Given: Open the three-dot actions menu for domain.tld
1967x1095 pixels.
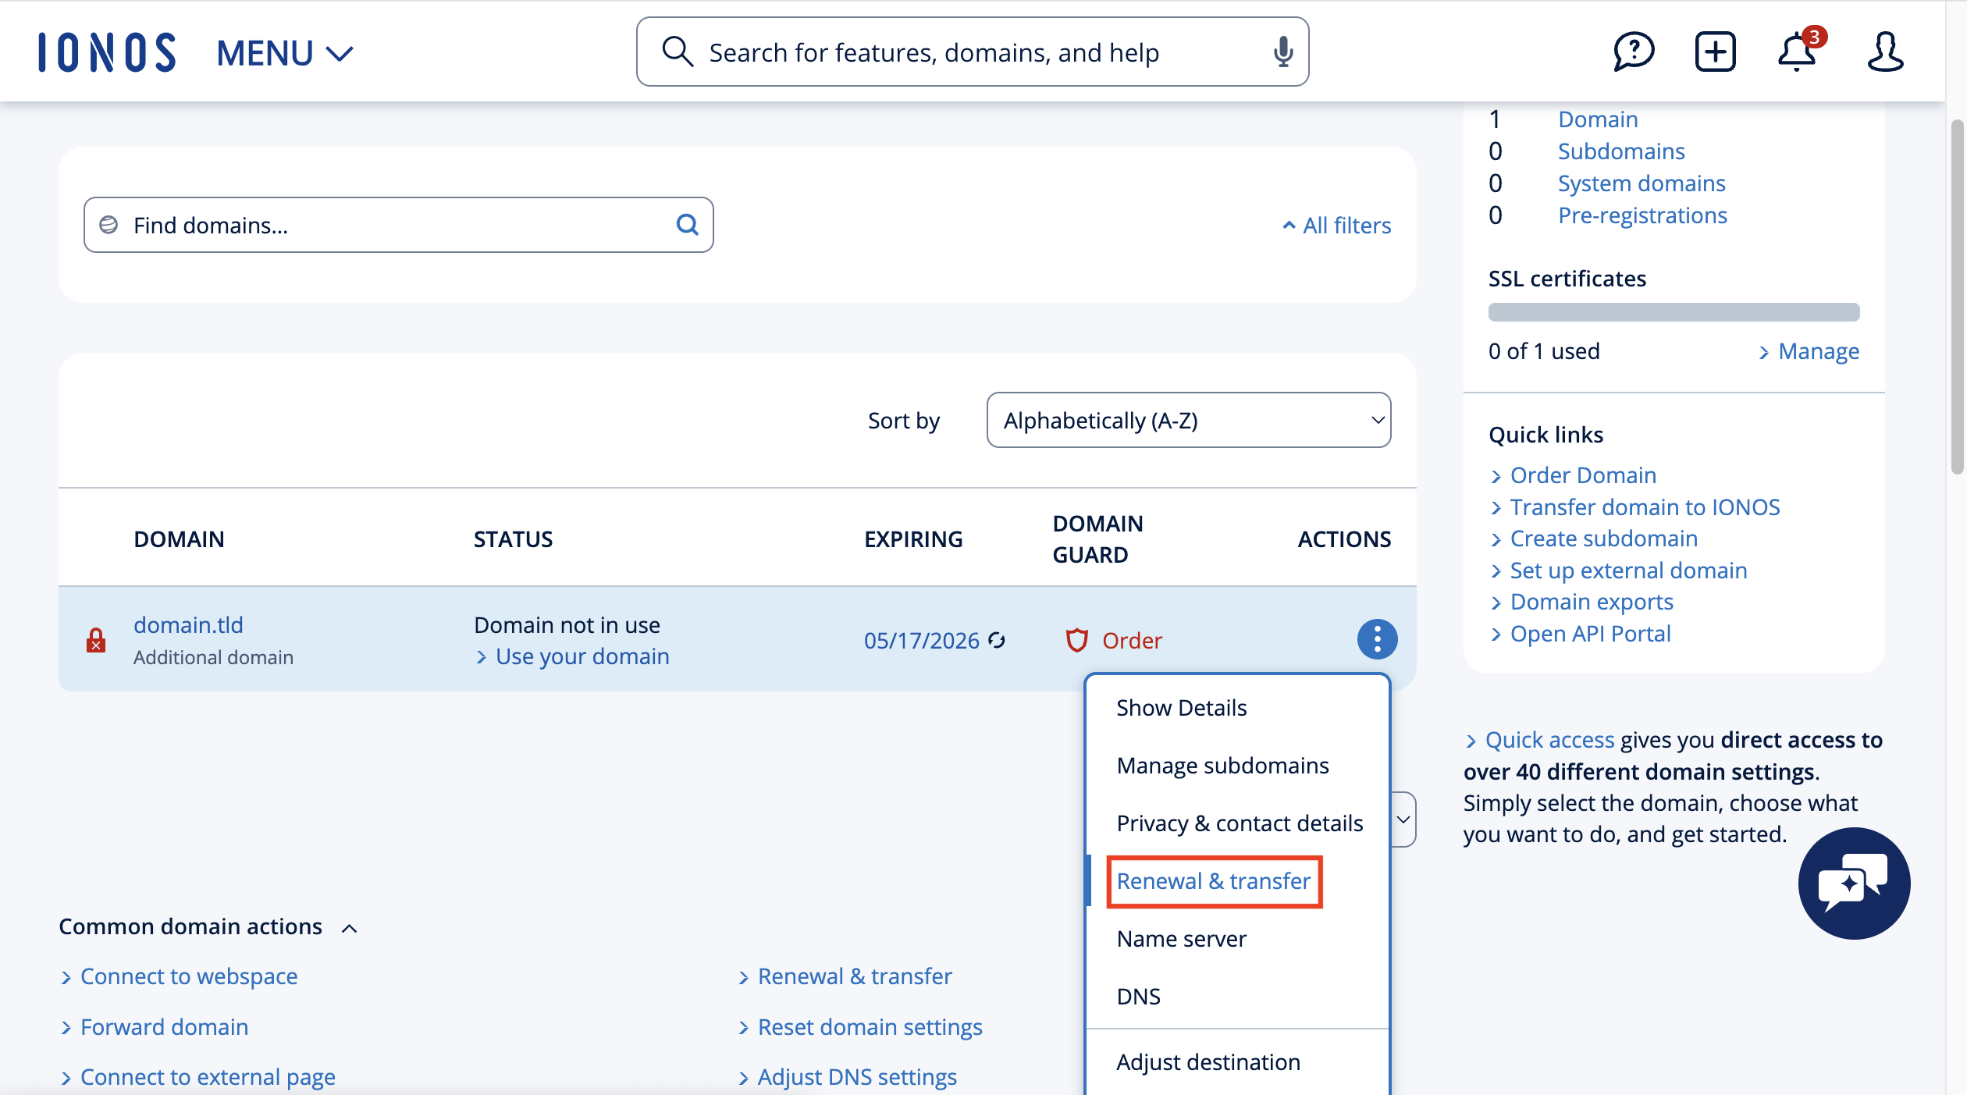Looking at the screenshot, I should point(1377,639).
